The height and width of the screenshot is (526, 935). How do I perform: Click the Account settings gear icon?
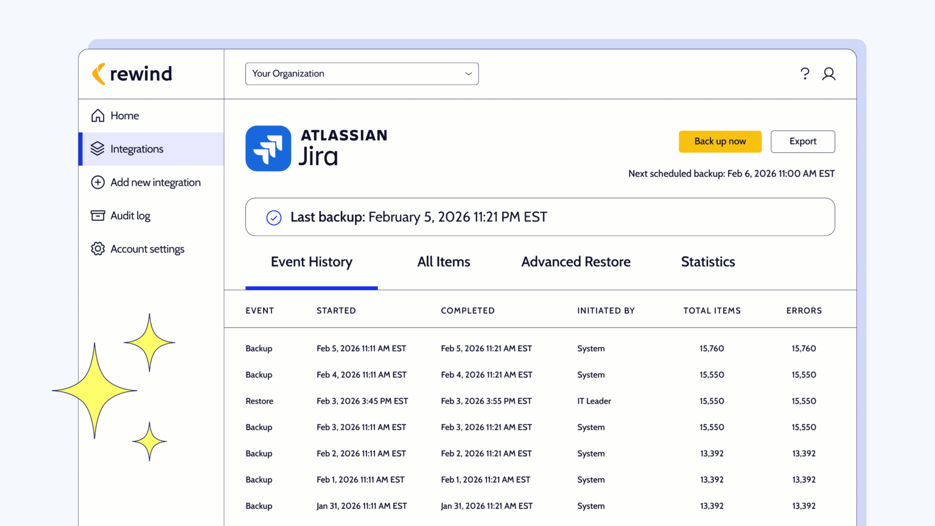pyautogui.click(x=97, y=249)
